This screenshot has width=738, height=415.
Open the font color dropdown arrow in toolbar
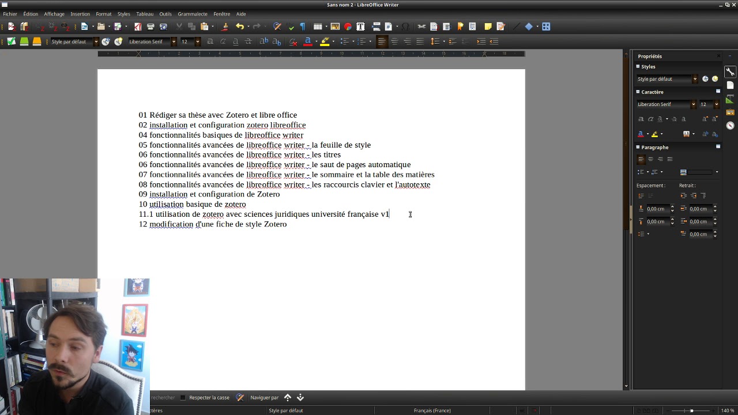[x=316, y=41]
